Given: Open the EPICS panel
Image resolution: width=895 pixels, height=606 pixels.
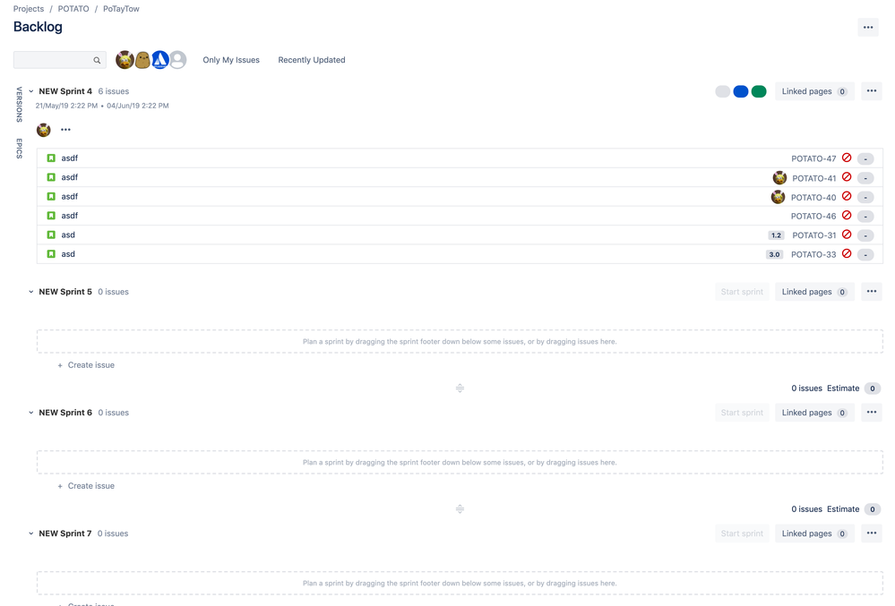Looking at the screenshot, I should [x=18, y=150].
